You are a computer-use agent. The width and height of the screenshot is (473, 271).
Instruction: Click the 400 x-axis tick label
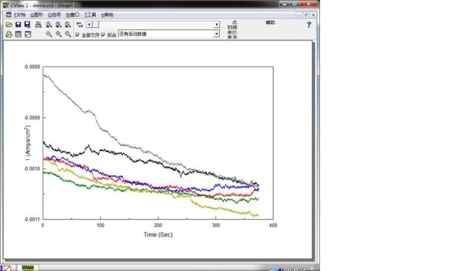[x=273, y=225]
